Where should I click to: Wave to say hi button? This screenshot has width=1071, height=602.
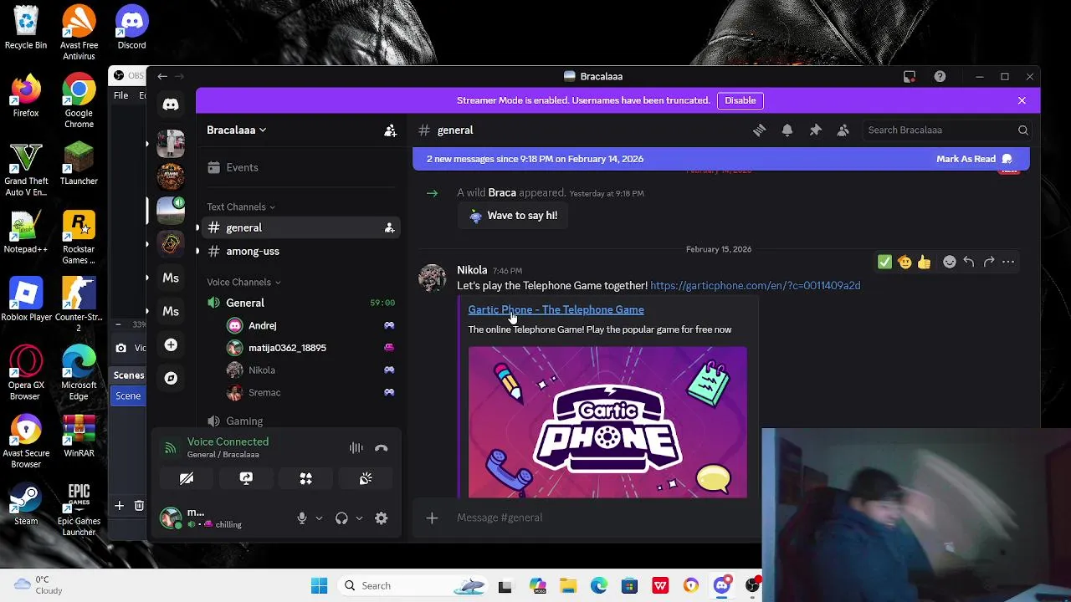pyautogui.click(x=513, y=216)
